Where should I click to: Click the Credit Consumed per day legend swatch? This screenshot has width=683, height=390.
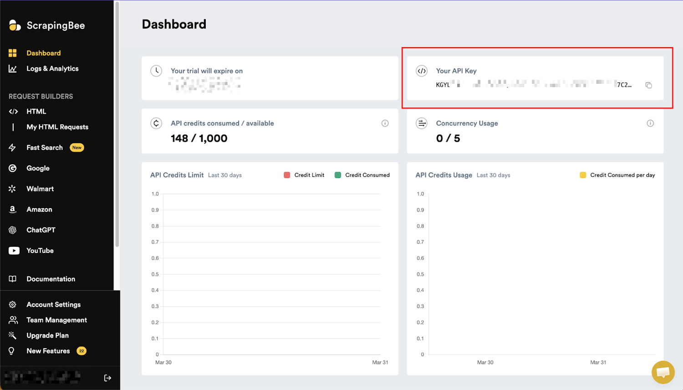pyautogui.click(x=583, y=174)
